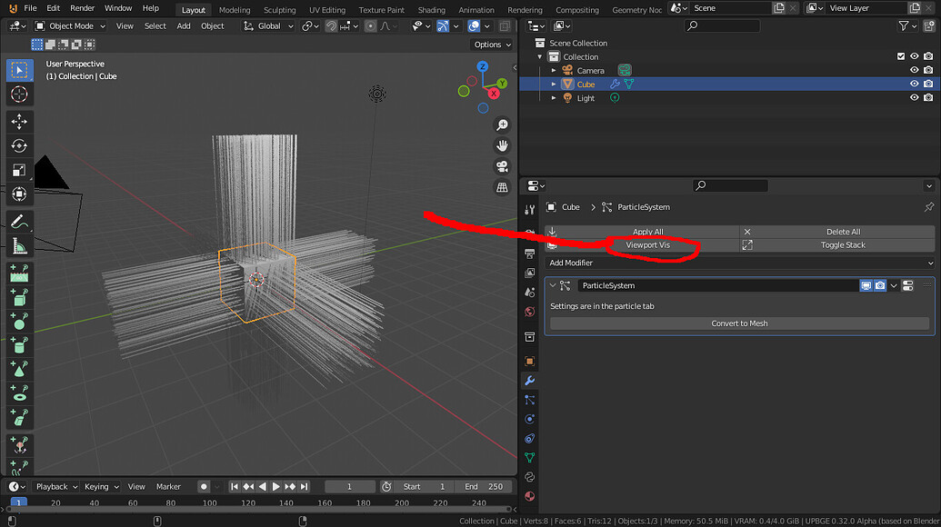941x527 pixels.
Task: Select the Measure tool
Action: [x=19, y=246]
